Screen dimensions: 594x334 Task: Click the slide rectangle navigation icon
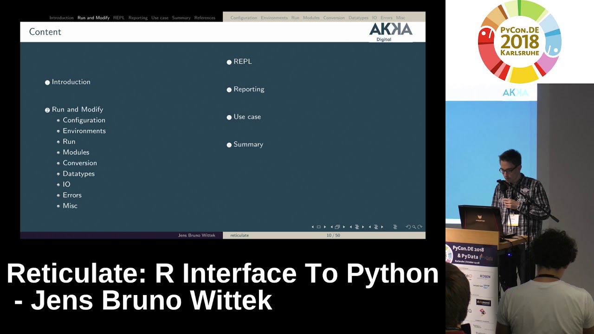click(319, 227)
